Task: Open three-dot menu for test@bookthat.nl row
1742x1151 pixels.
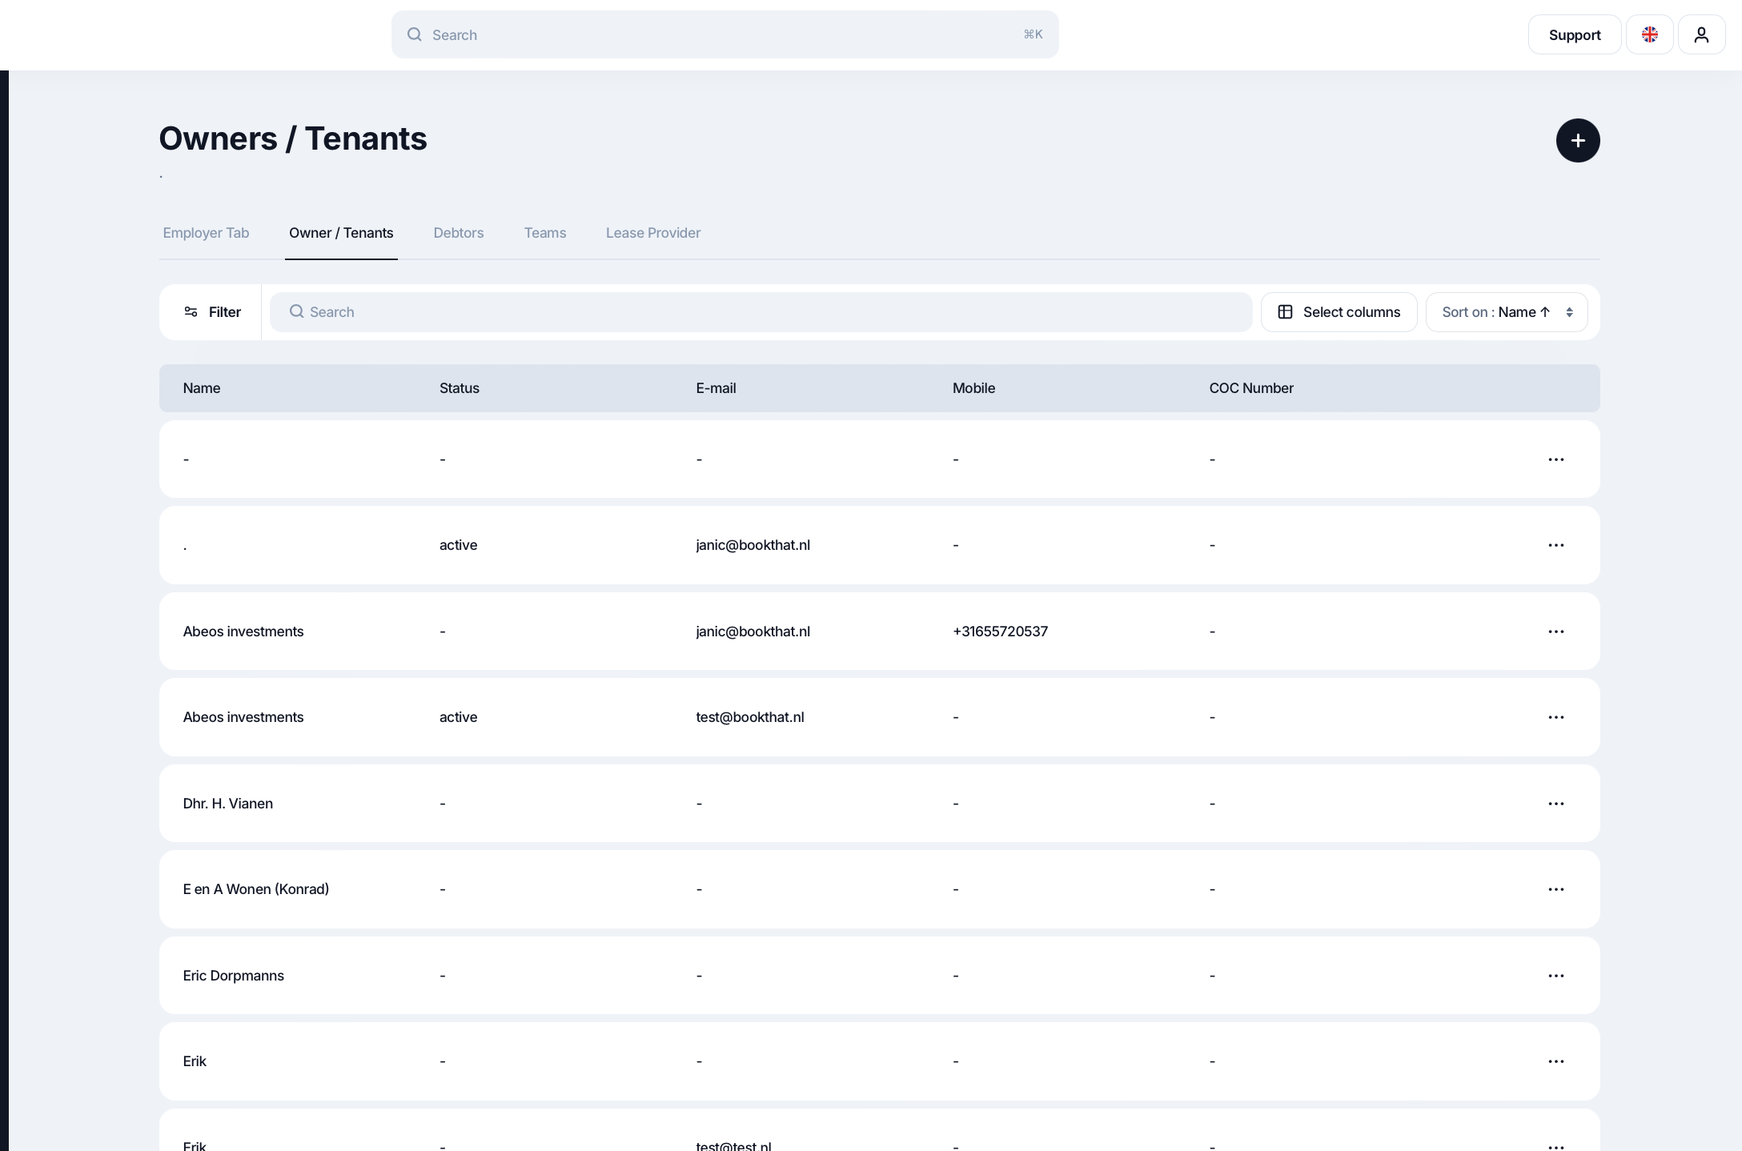Action: (x=1555, y=717)
